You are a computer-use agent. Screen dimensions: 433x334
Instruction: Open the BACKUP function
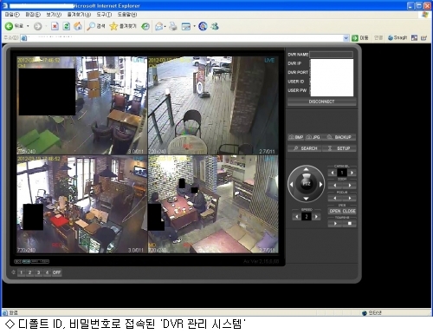[x=339, y=137]
